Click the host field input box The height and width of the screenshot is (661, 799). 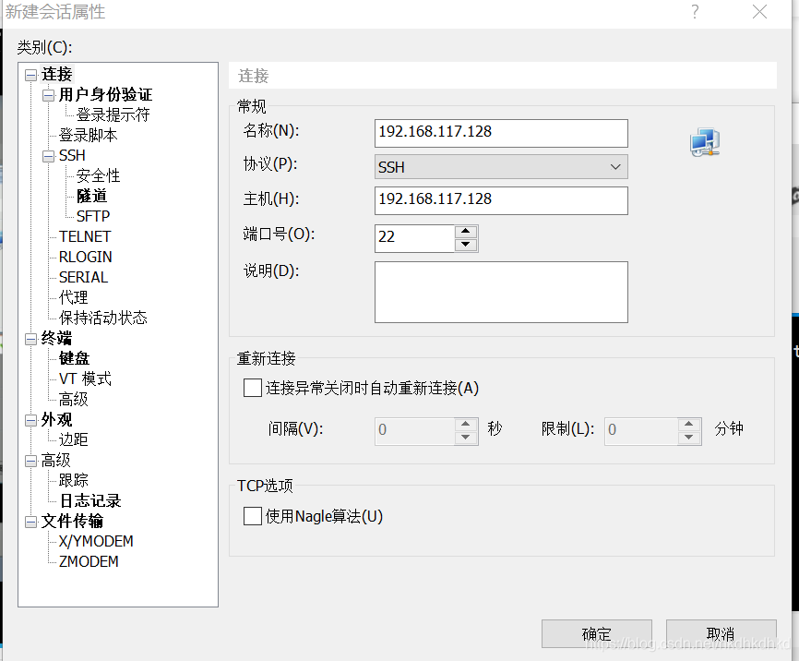click(x=501, y=200)
